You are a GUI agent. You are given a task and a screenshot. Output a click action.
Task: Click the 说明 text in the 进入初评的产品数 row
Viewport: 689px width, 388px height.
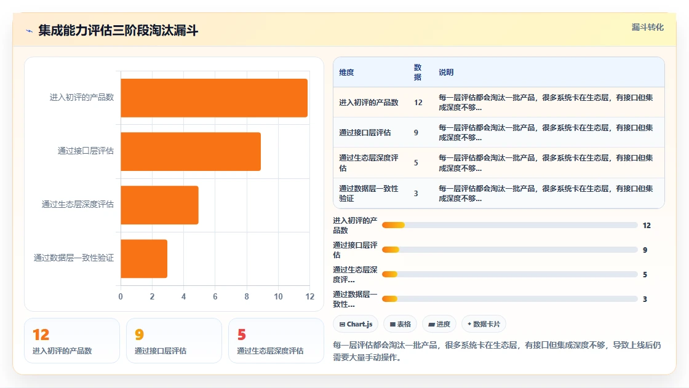[x=546, y=103]
